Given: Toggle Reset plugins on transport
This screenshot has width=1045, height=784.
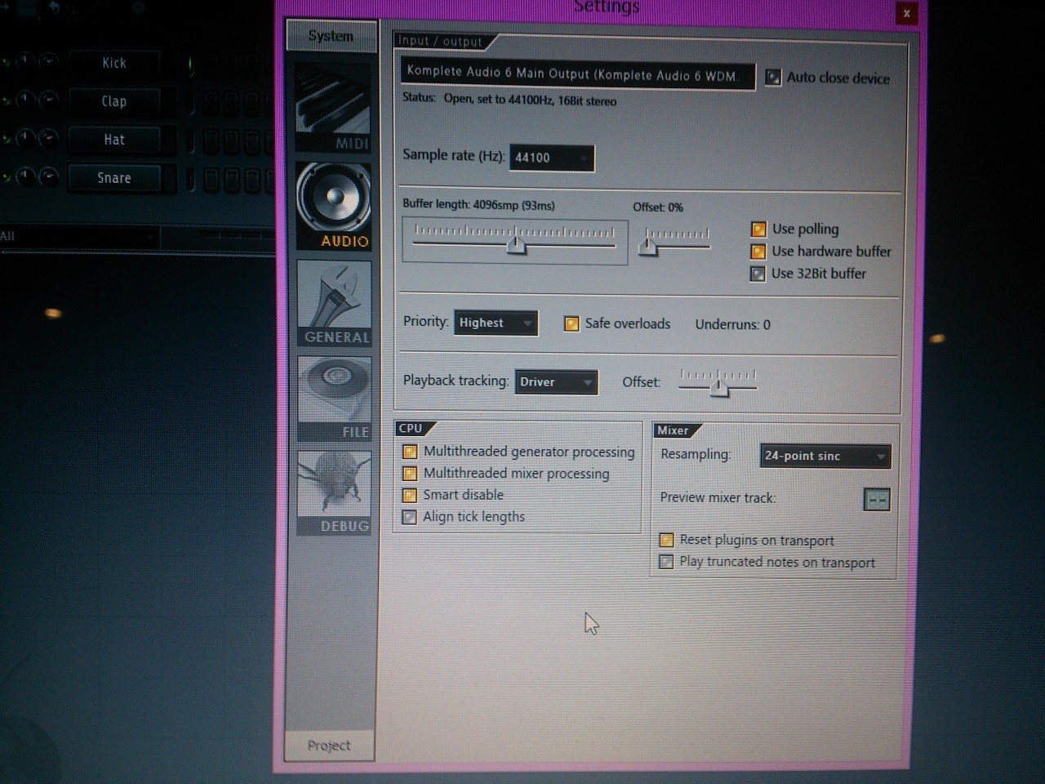Looking at the screenshot, I should coord(747,540).
